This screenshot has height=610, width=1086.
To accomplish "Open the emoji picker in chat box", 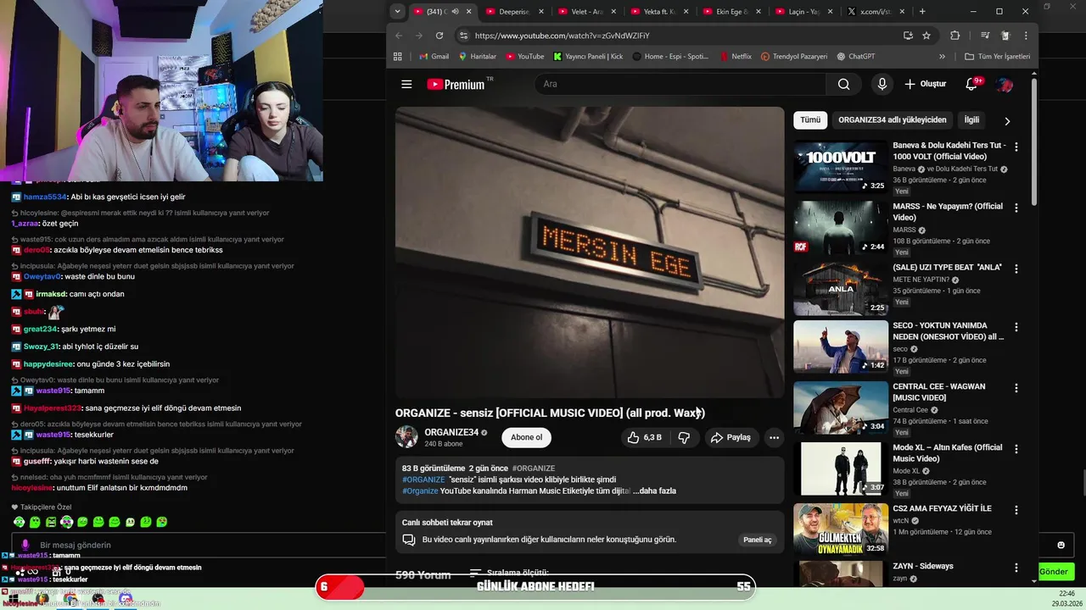I will [x=1061, y=545].
